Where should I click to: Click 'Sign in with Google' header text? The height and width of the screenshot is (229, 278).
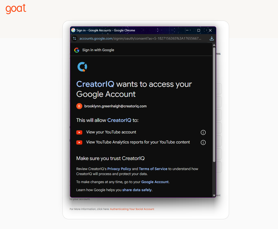point(98,50)
